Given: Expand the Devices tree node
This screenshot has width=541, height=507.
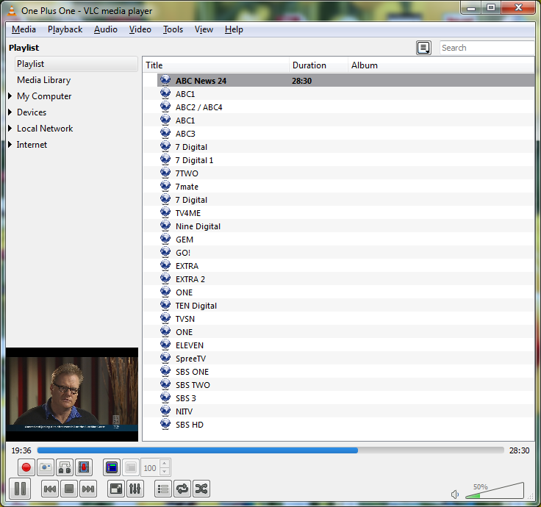Looking at the screenshot, I should [10, 112].
